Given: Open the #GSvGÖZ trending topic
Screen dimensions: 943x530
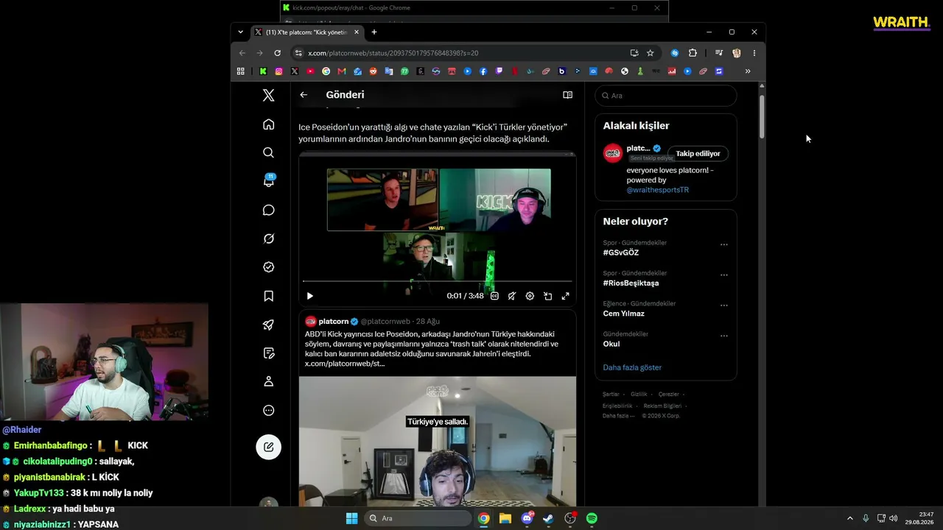Looking at the screenshot, I should pyautogui.click(x=621, y=252).
